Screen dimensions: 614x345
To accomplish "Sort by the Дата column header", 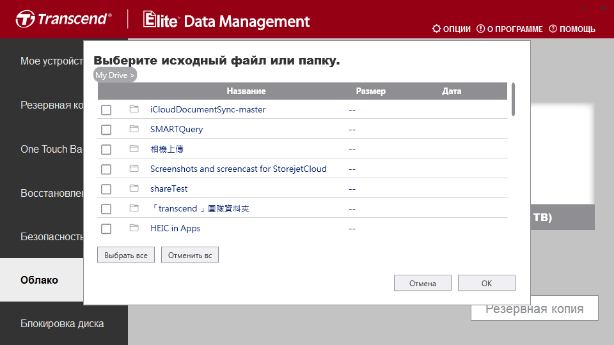I will click(x=452, y=91).
